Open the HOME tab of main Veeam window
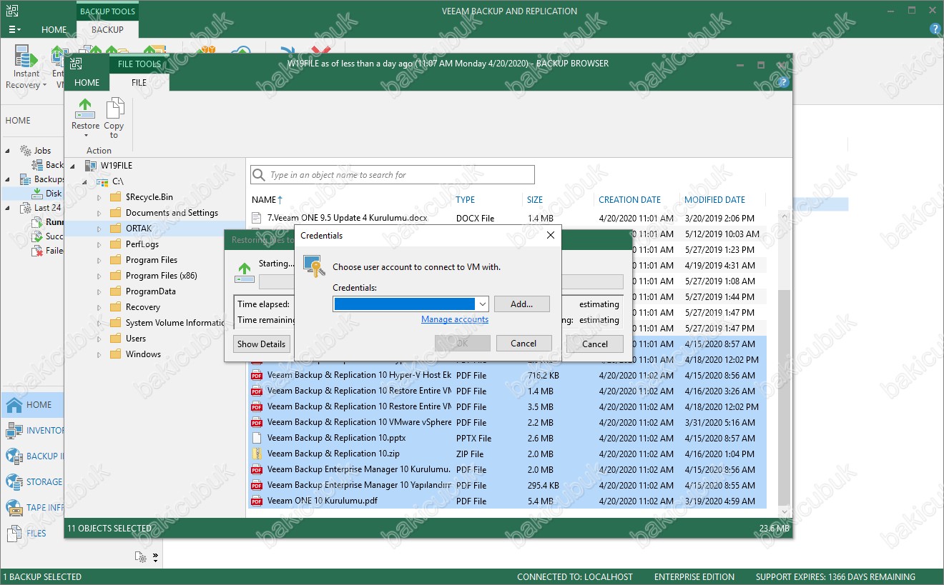 (x=54, y=30)
